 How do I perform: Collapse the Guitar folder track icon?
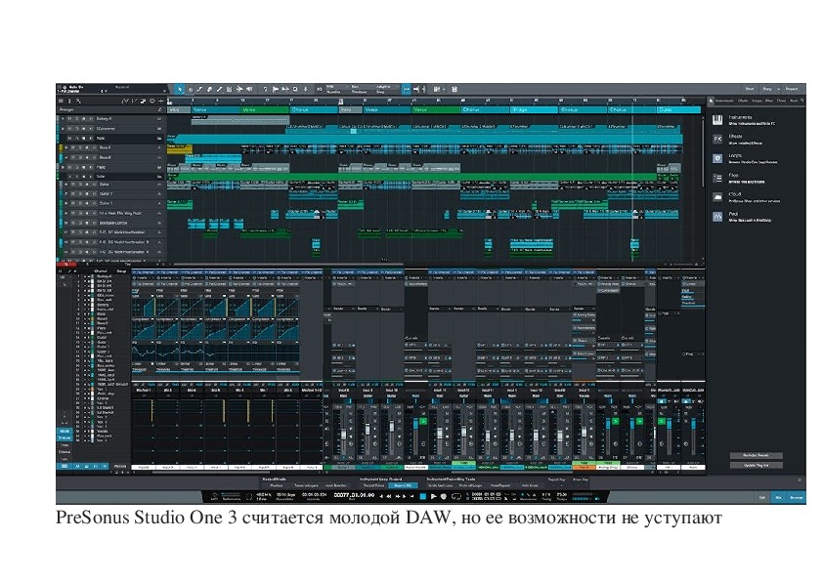click(x=159, y=177)
